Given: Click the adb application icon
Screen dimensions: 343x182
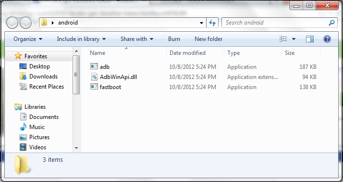Looking at the screenshot, I should click(x=94, y=66).
